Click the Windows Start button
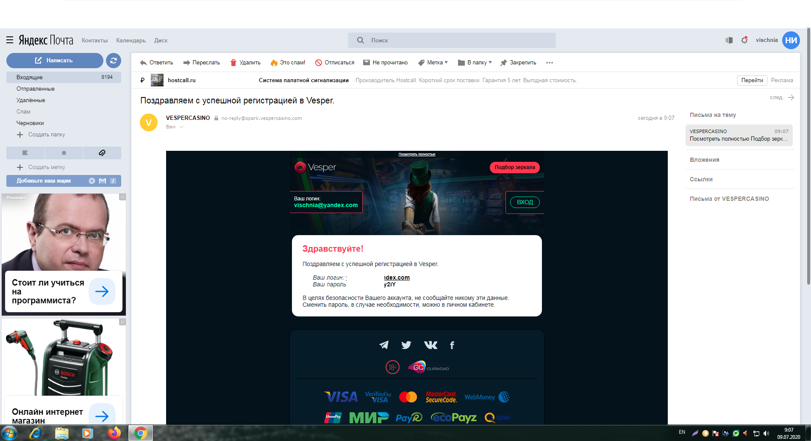The height and width of the screenshot is (441, 811). click(x=9, y=433)
